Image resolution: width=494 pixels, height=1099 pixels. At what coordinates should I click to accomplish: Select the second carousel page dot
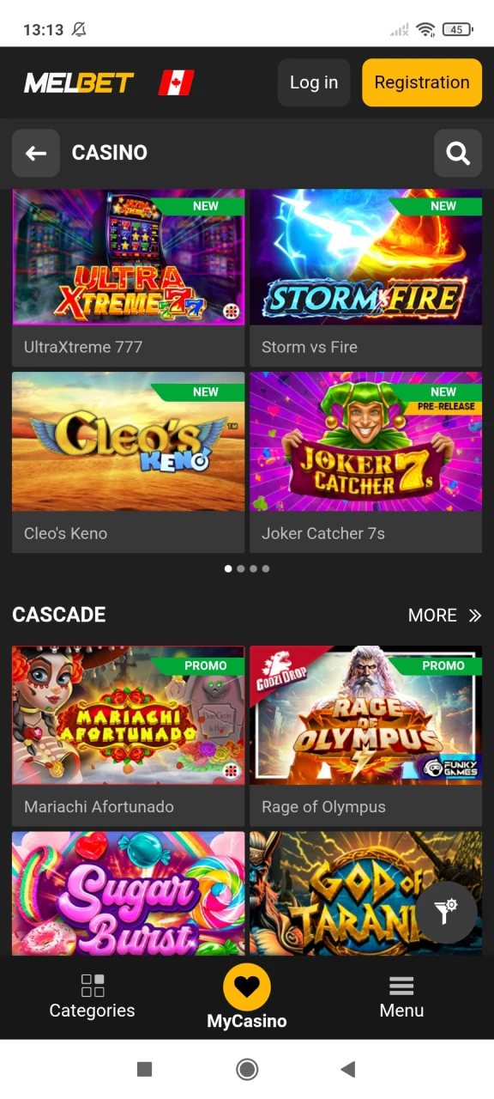point(241,568)
